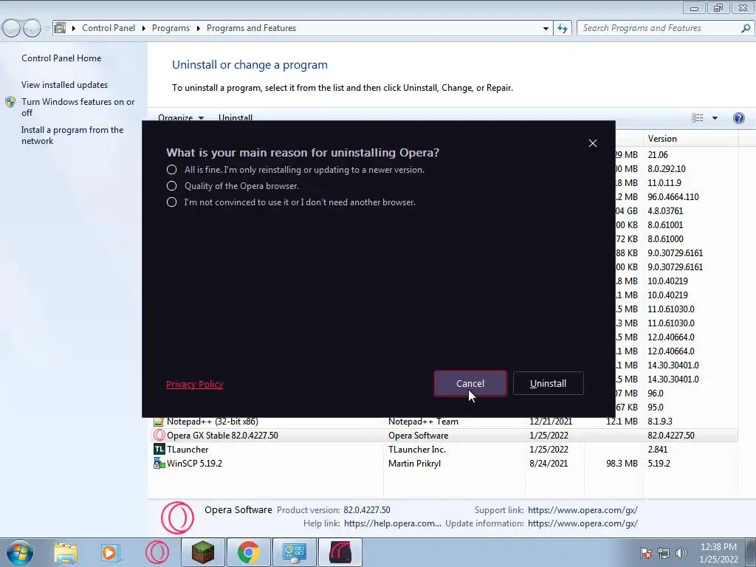The image size is (756, 567).
Task: Click the volume speaker tray icon
Action: 681,553
